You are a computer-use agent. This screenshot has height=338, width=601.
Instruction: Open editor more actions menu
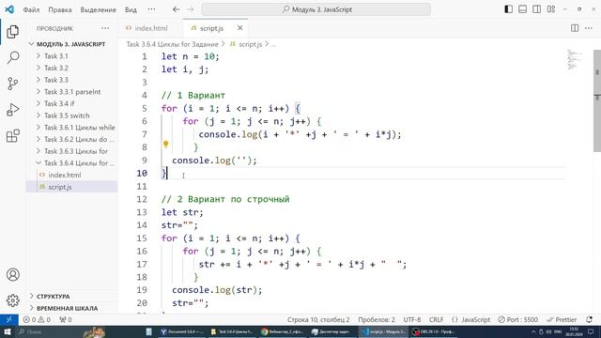click(589, 28)
